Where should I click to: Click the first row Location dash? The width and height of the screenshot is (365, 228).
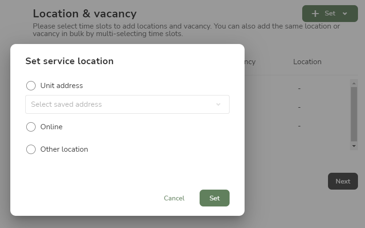[x=299, y=88]
